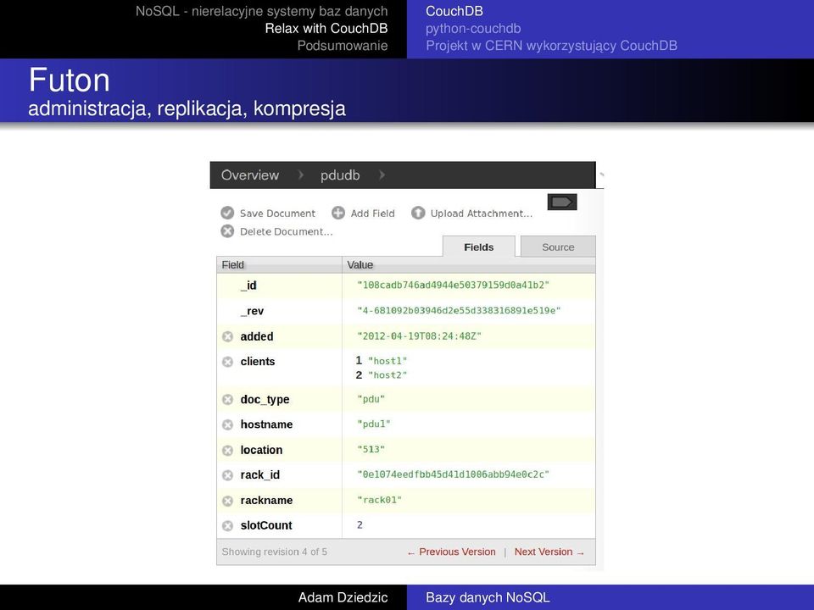Image resolution: width=814 pixels, height=610 pixels.
Task: Click the Upload Attachment arrow icon
Action: [418, 213]
